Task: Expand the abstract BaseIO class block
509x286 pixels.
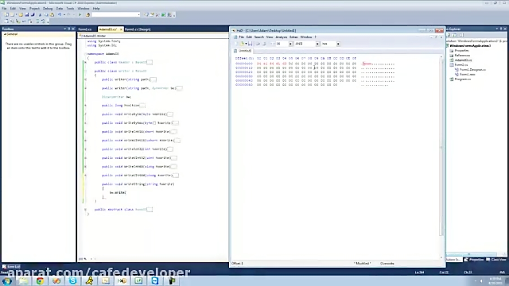Action: (85, 210)
